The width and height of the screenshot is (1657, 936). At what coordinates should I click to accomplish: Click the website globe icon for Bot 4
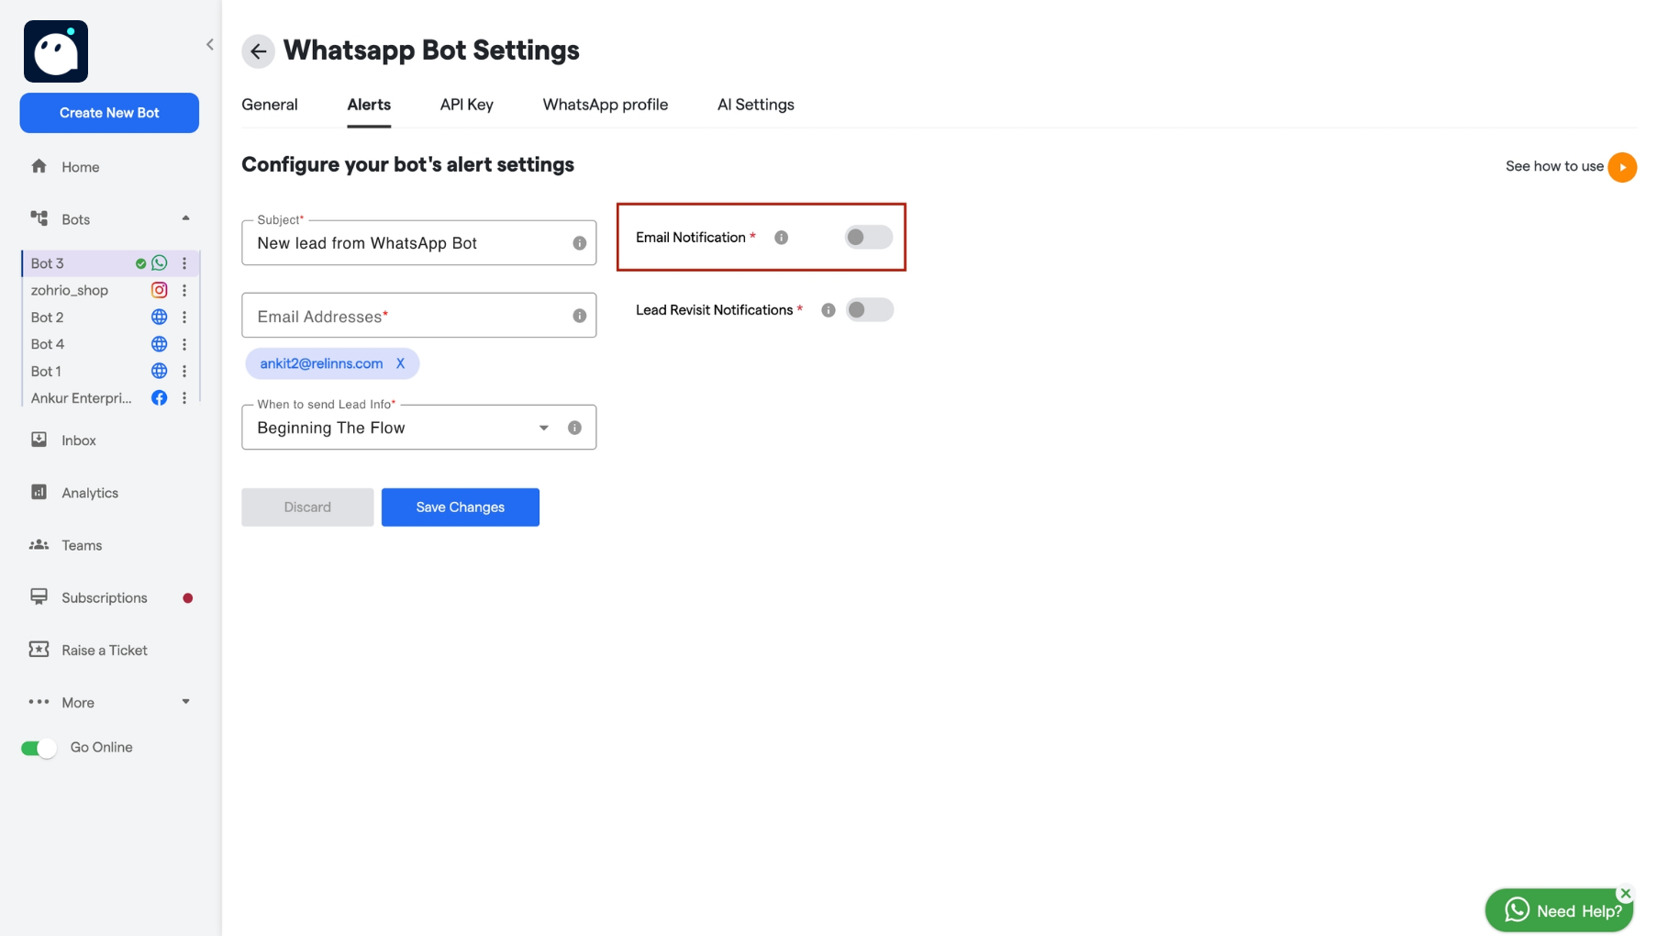(x=160, y=344)
